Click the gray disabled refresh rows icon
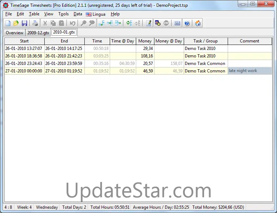Screen dimensions: 277x213 138,23
